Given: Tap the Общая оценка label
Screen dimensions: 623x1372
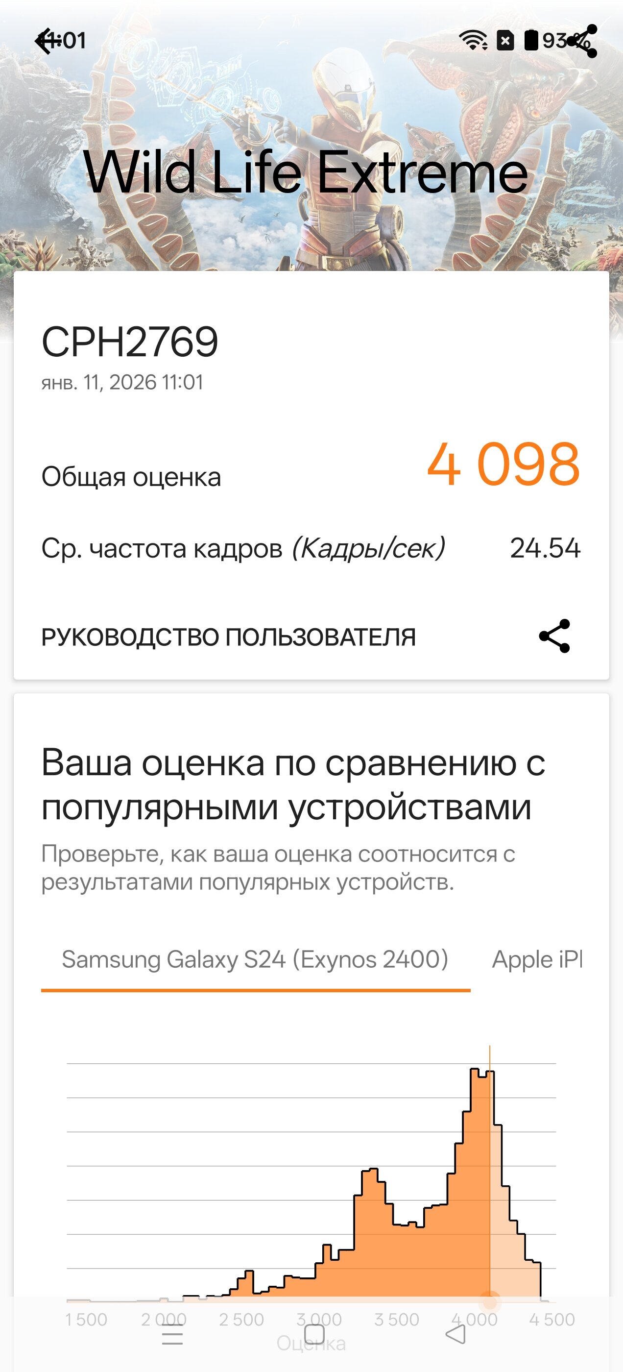Looking at the screenshot, I should pos(131,477).
